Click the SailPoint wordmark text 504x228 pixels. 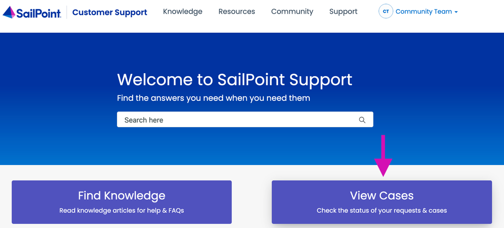38,12
